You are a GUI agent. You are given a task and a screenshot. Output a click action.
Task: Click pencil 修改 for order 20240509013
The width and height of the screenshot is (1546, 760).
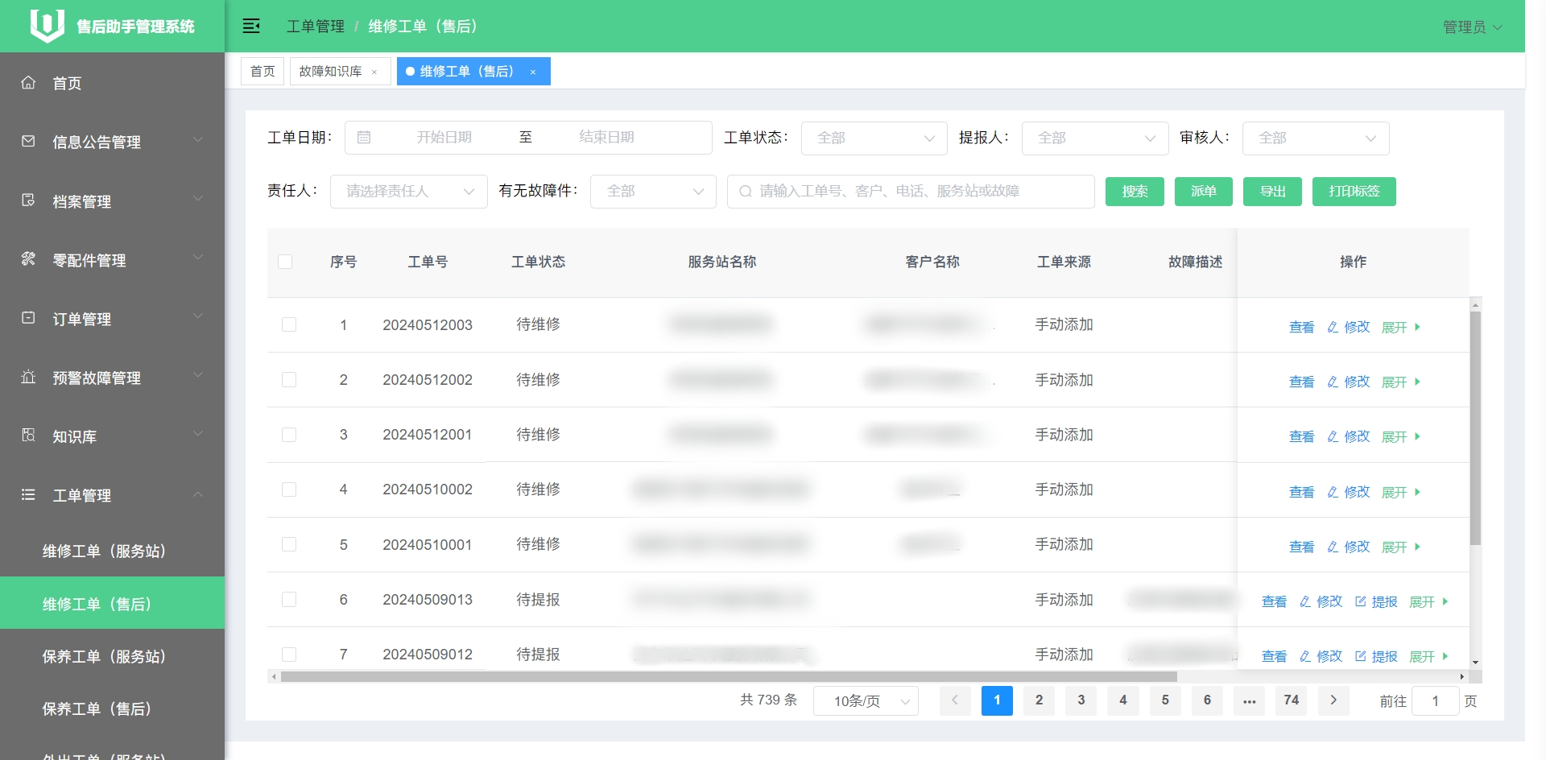(1321, 601)
